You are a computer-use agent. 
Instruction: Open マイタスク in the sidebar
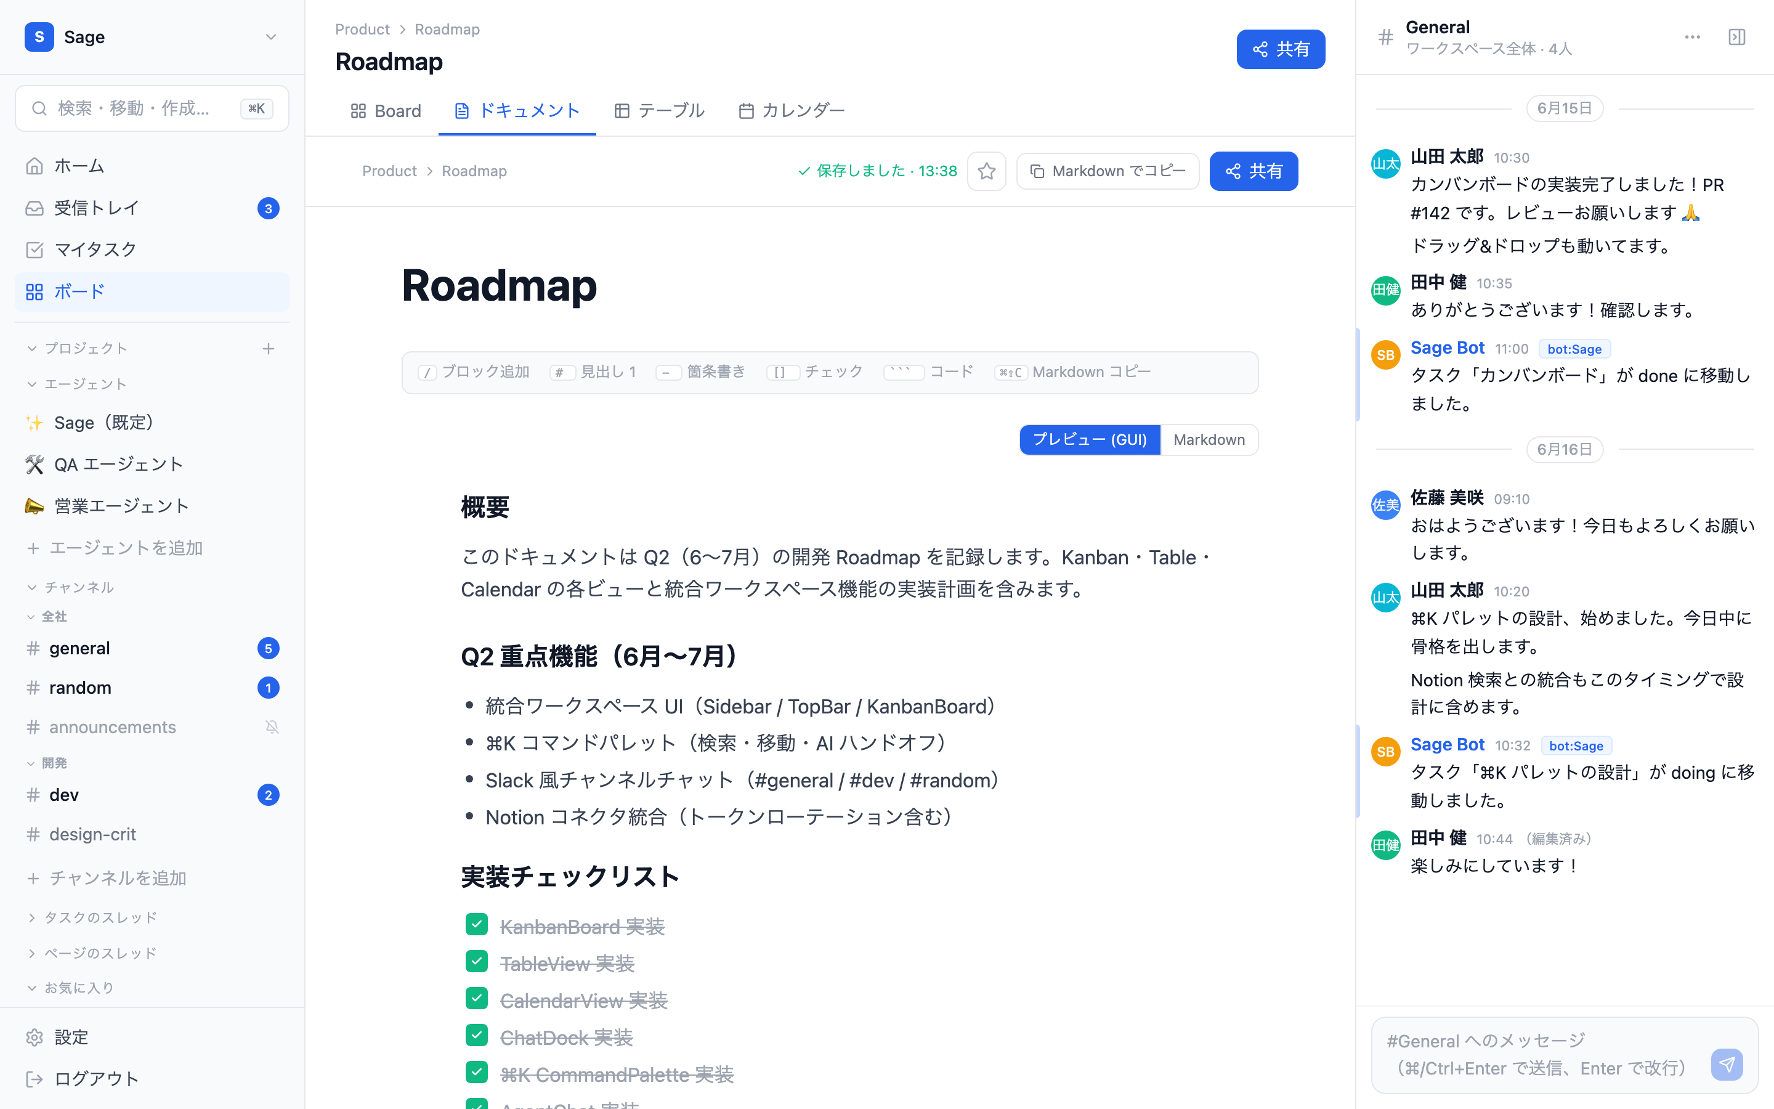(x=152, y=250)
